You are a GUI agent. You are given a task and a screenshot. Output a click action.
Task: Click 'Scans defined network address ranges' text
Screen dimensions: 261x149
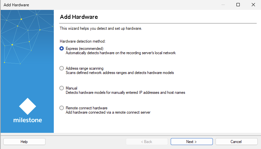pyautogui.click(x=120, y=73)
